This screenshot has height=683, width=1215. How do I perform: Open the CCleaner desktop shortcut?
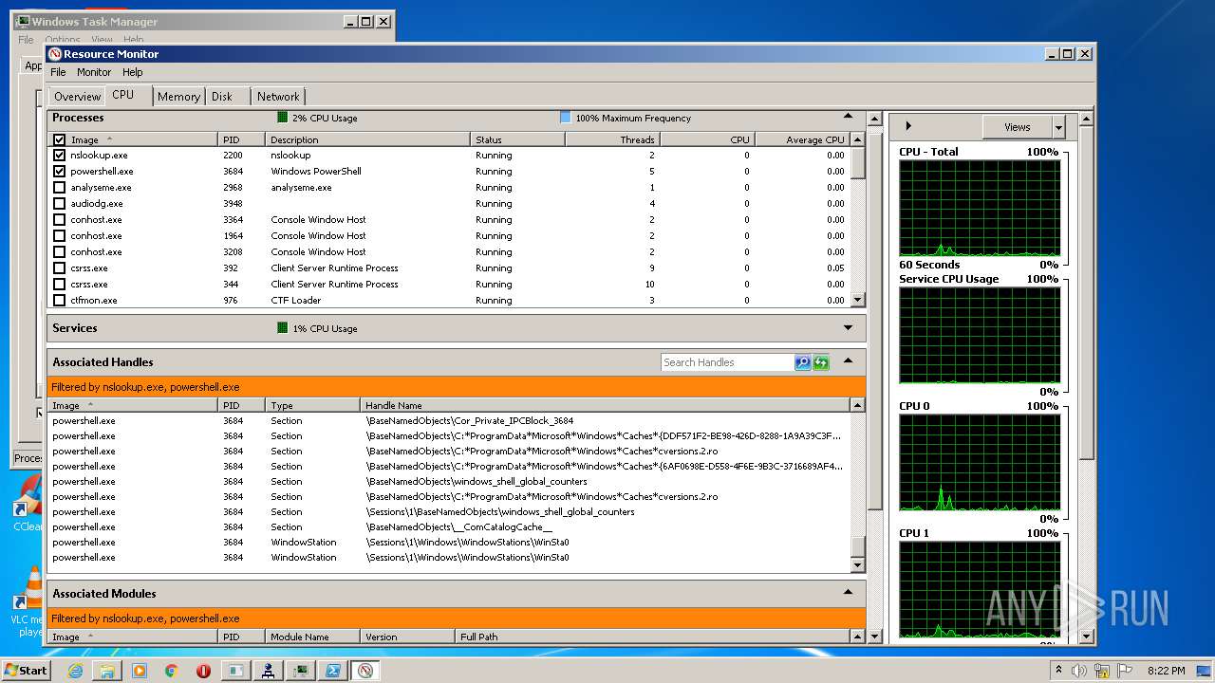[x=27, y=503]
